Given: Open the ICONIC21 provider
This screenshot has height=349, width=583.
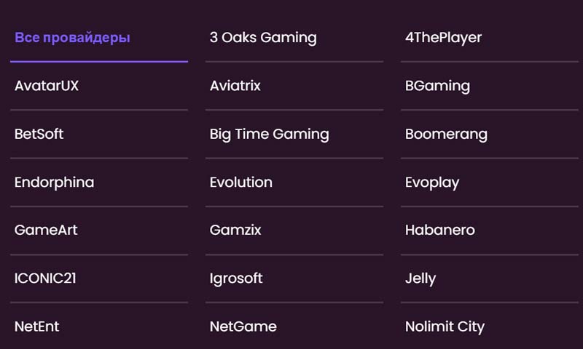Looking at the screenshot, I should pyautogui.click(x=46, y=278).
